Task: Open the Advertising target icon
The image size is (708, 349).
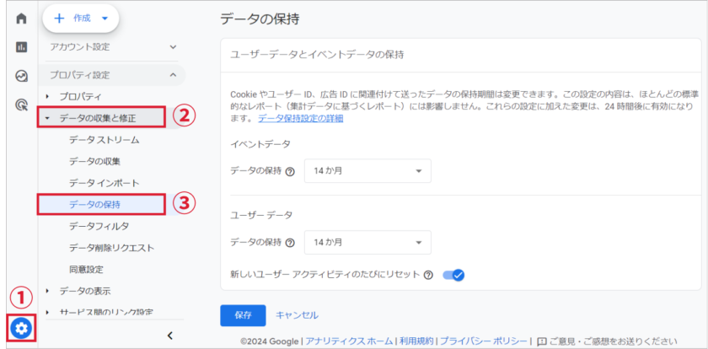Action: [x=22, y=105]
